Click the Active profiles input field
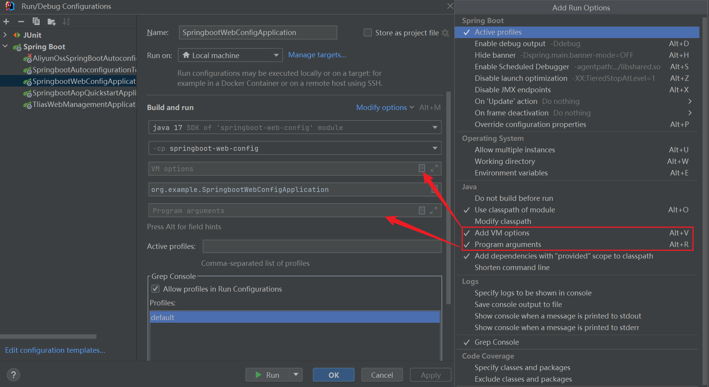 coord(322,246)
